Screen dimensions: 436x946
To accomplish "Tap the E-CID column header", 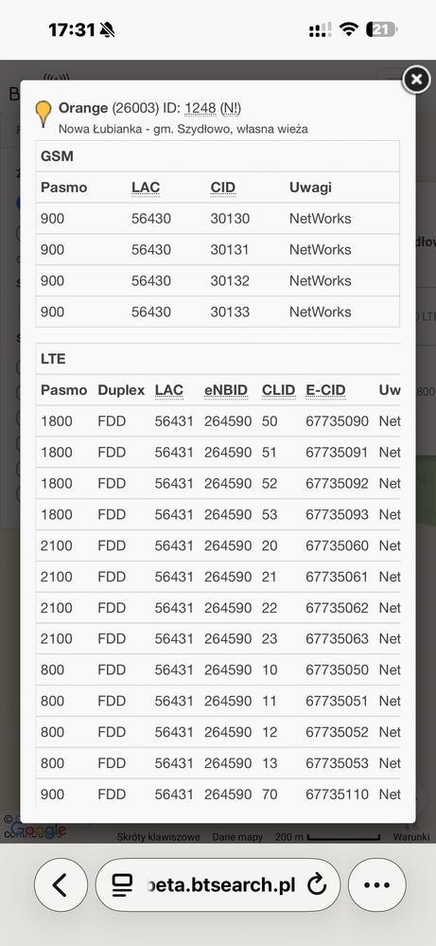I will click(325, 390).
